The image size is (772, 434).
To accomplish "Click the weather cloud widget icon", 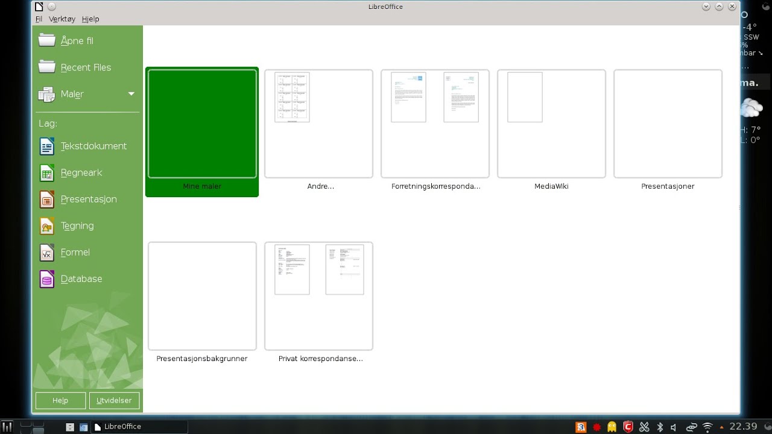I will 751,108.
